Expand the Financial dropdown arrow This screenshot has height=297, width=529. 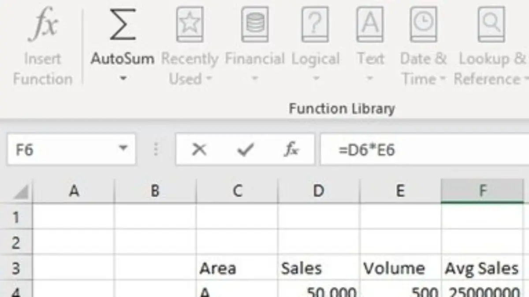click(x=254, y=79)
